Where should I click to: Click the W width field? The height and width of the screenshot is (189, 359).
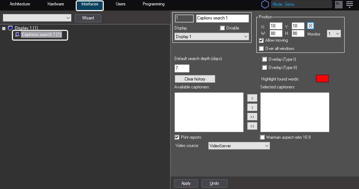276,33
